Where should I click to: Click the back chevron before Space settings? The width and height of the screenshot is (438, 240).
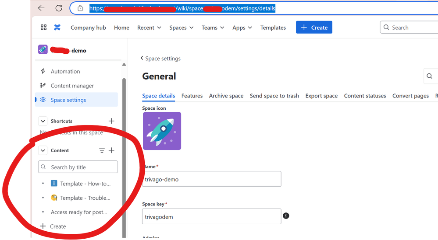142,58
